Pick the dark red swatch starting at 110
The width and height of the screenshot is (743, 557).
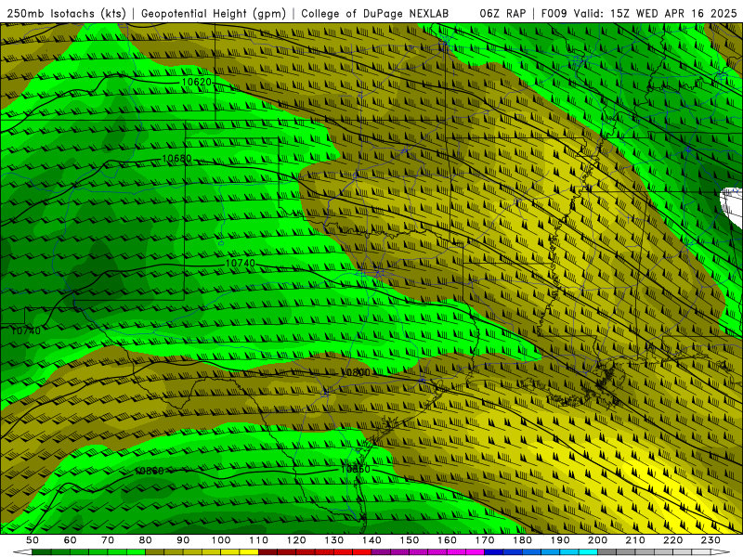(267, 552)
